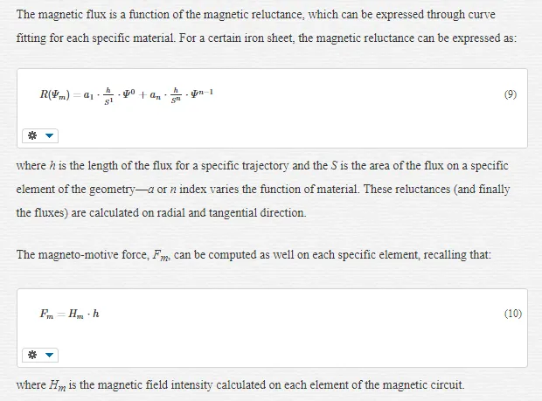
Task: Click the equation number label (10)
Action: (513, 314)
